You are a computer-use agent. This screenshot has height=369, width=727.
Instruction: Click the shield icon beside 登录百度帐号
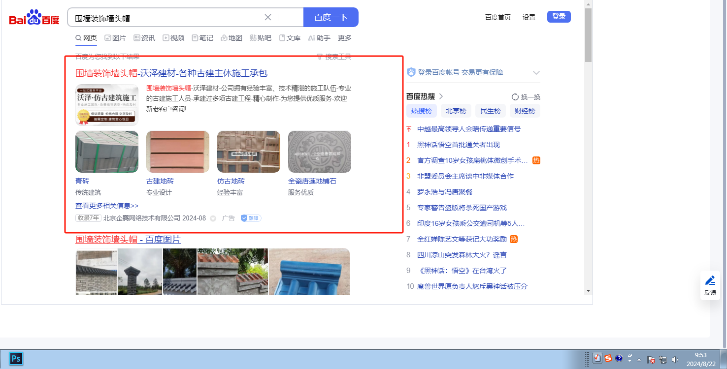click(411, 72)
